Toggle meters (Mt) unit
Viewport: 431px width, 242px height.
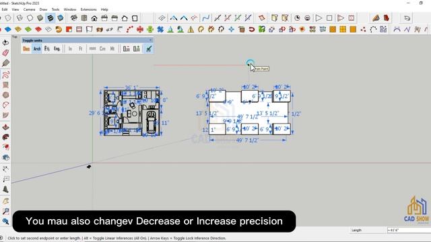click(x=112, y=49)
